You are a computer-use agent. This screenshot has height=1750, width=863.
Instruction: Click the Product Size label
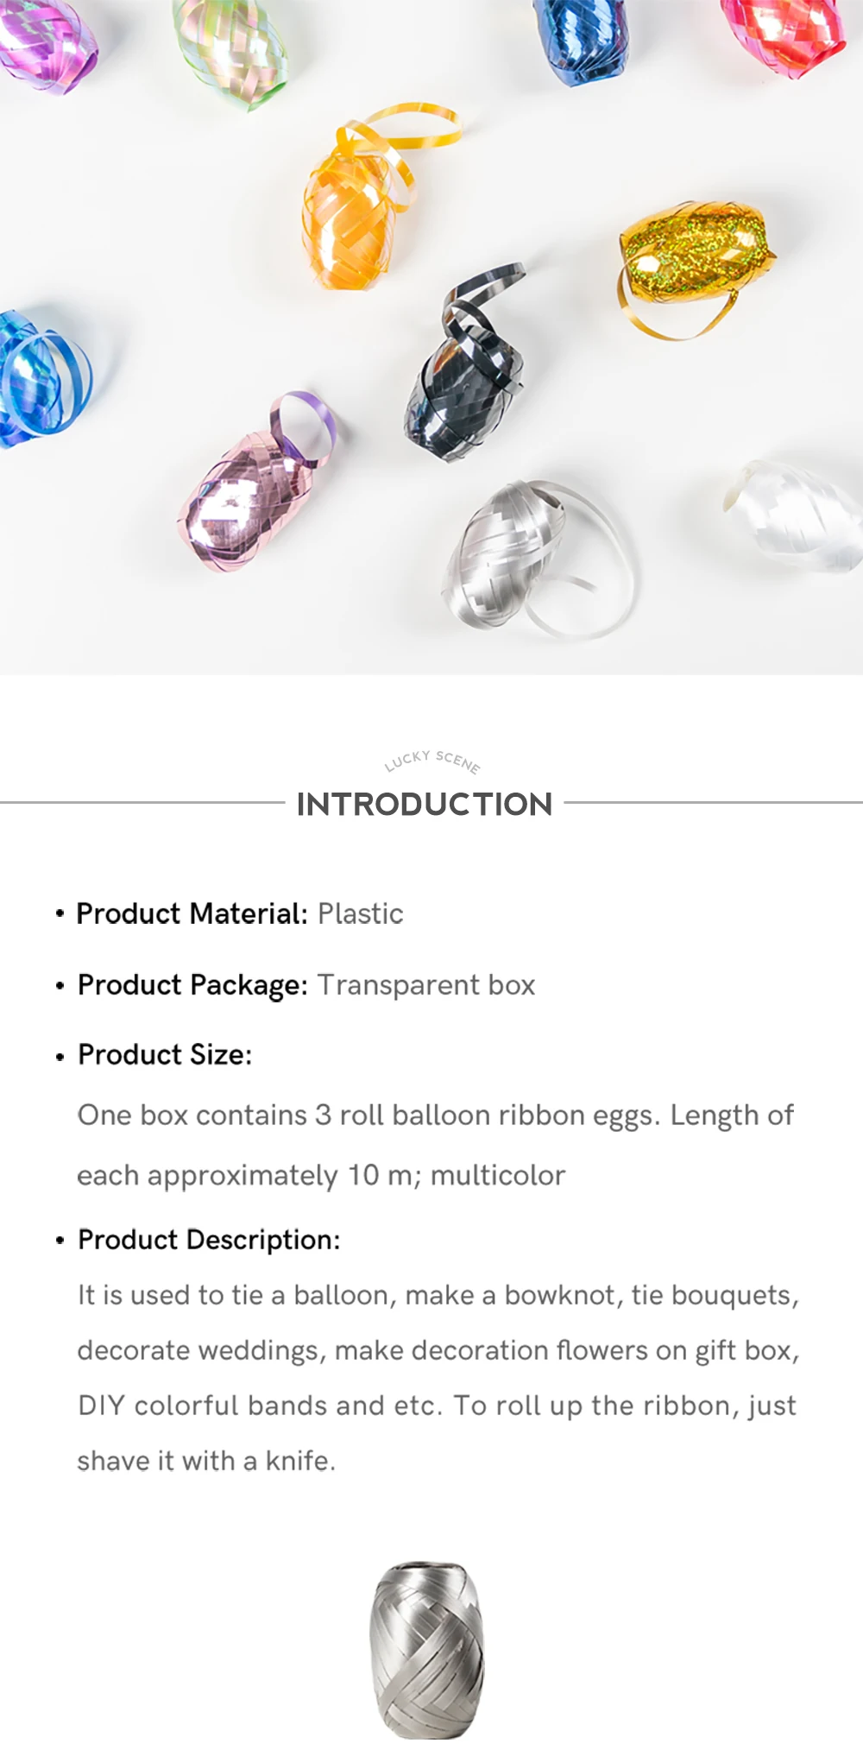(x=165, y=1054)
